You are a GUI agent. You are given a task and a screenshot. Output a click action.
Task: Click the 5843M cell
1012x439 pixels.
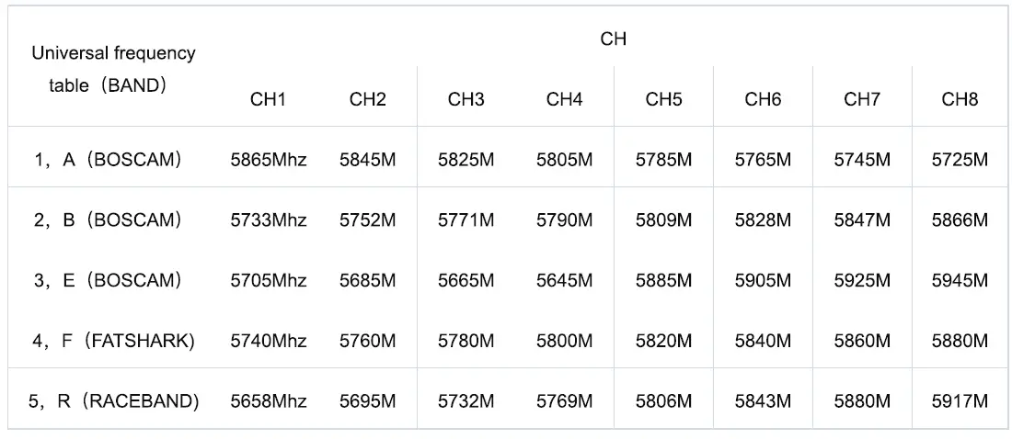[763, 401]
